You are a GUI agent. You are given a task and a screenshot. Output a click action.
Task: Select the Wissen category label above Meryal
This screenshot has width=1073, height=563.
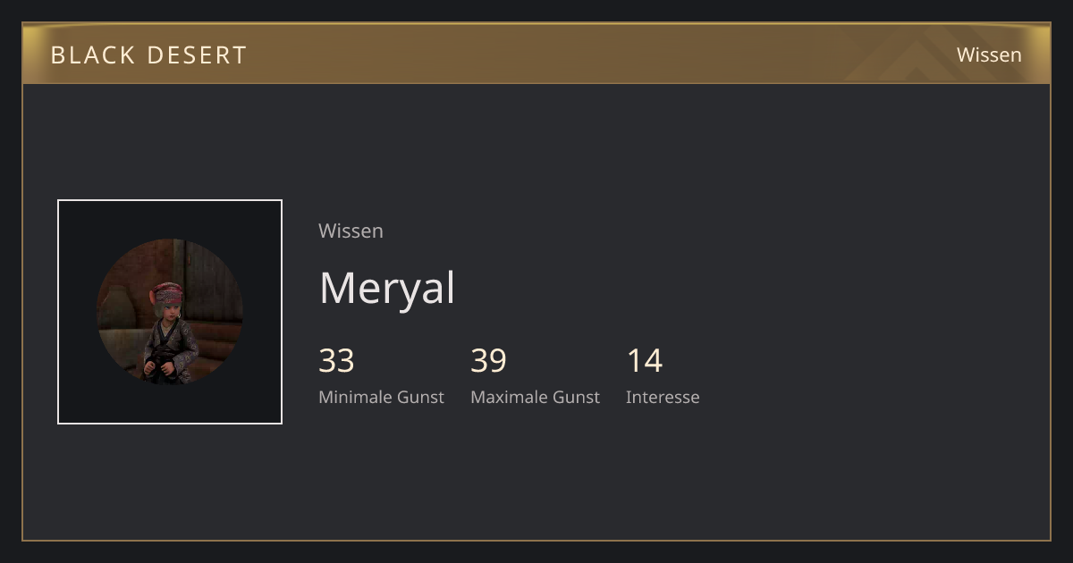pos(351,231)
